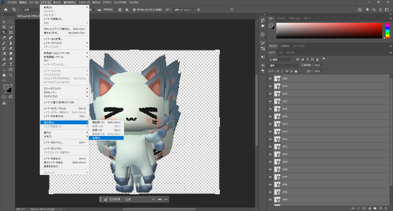This screenshot has height=211, width=393.
Task: Switch to the チャンネル tab
Action: [x=290, y=52]
